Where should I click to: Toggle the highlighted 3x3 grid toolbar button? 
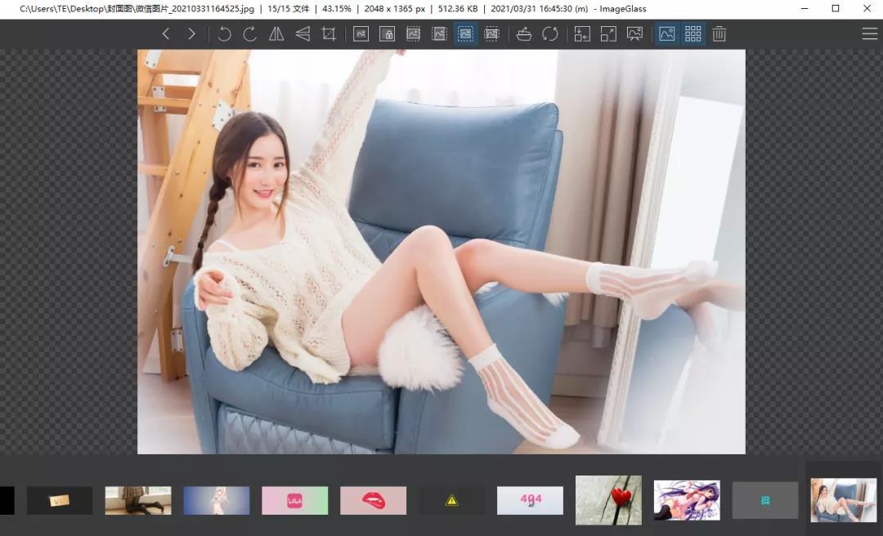click(x=693, y=33)
